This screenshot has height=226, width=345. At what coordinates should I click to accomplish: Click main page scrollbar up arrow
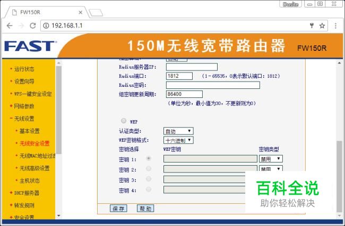339,63
